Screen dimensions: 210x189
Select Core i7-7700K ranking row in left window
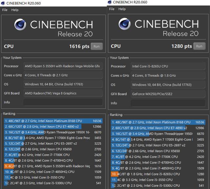(x=53, y=155)
